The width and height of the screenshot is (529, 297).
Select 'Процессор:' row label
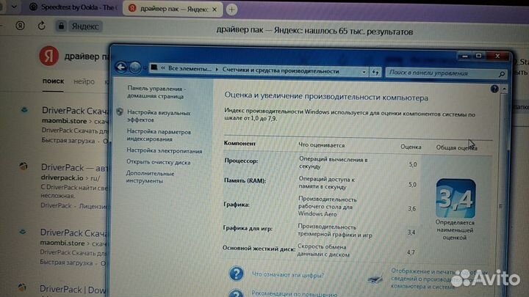tap(241, 161)
